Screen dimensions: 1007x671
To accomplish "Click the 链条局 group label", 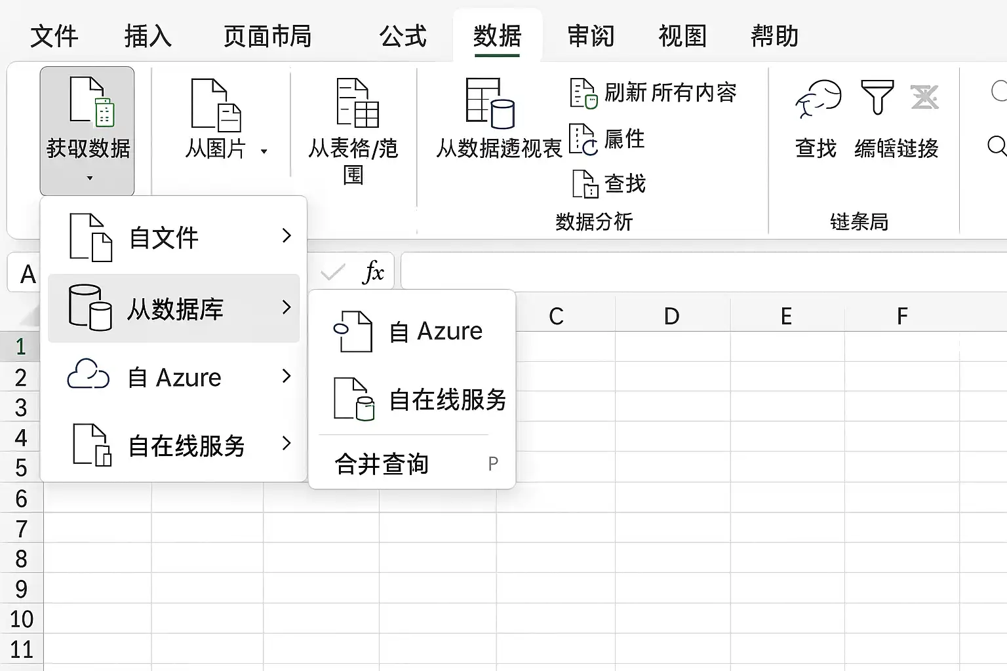I will [859, 222].
